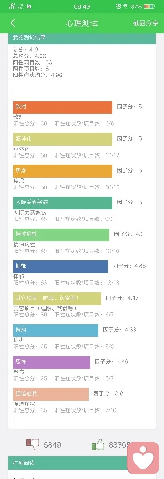Select the orange 焦虑 bar

pos(62,171)
